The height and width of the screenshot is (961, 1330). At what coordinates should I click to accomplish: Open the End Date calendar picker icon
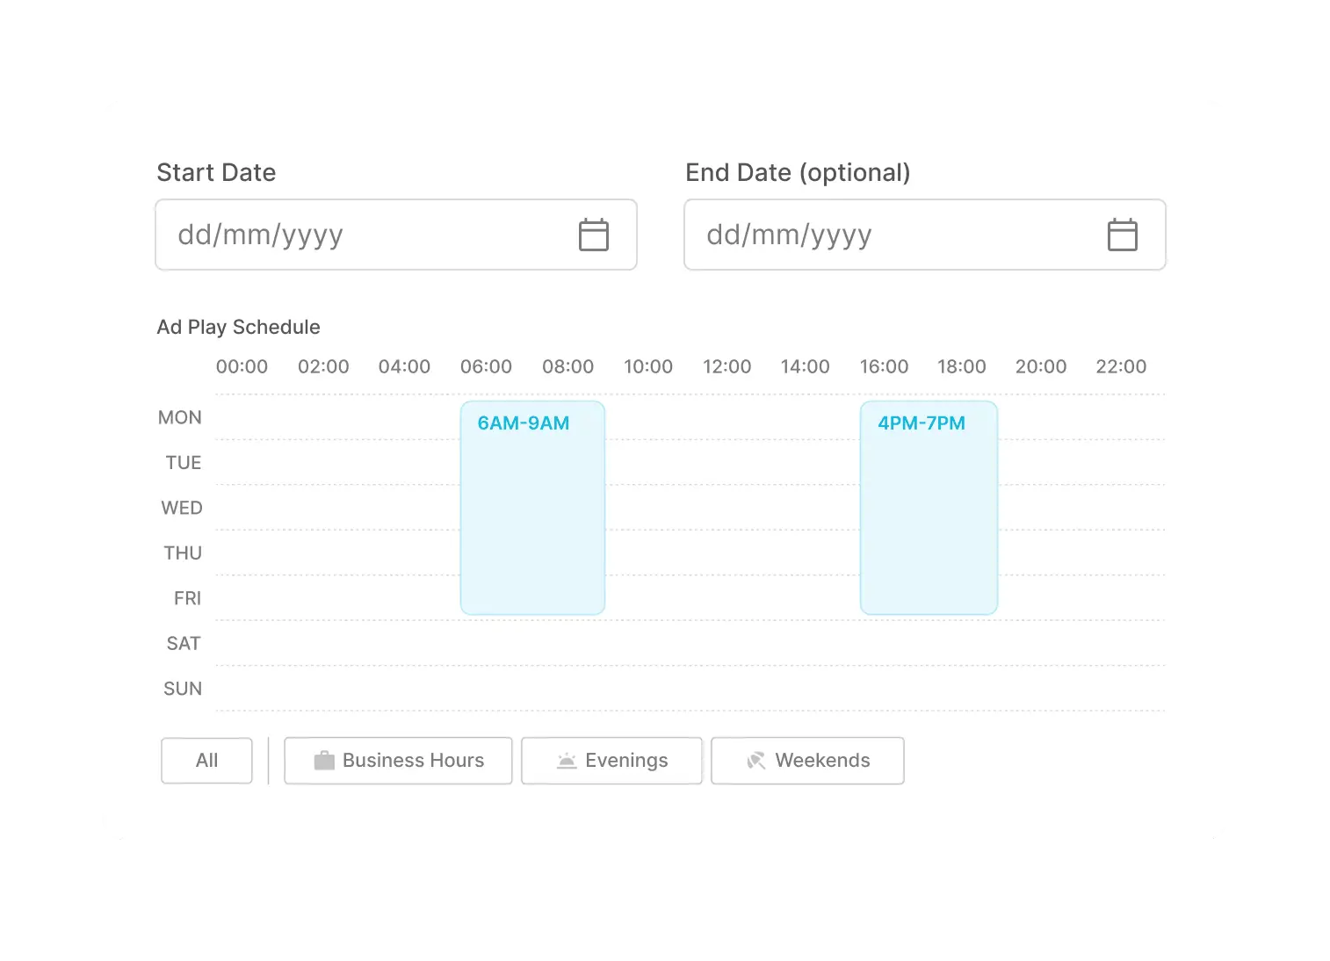[x=1122, y=235]
